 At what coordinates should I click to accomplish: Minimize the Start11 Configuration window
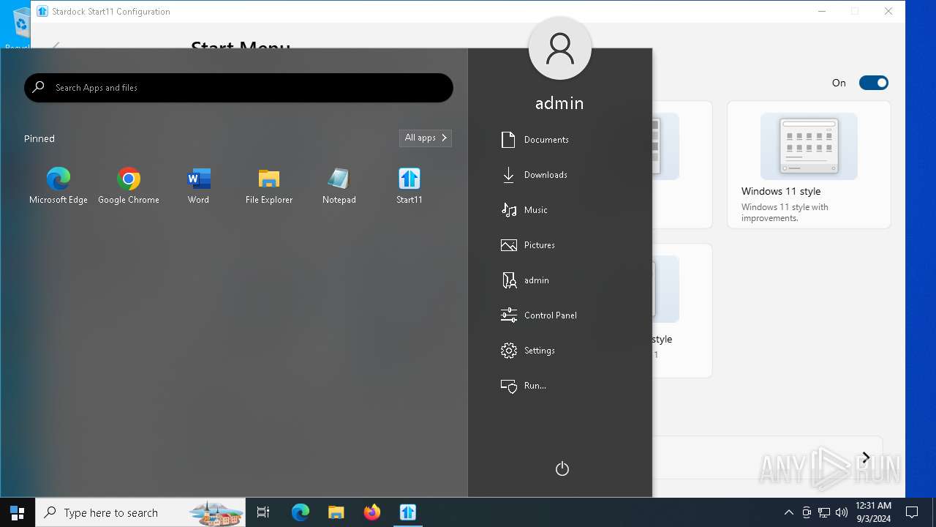(822, 11)
